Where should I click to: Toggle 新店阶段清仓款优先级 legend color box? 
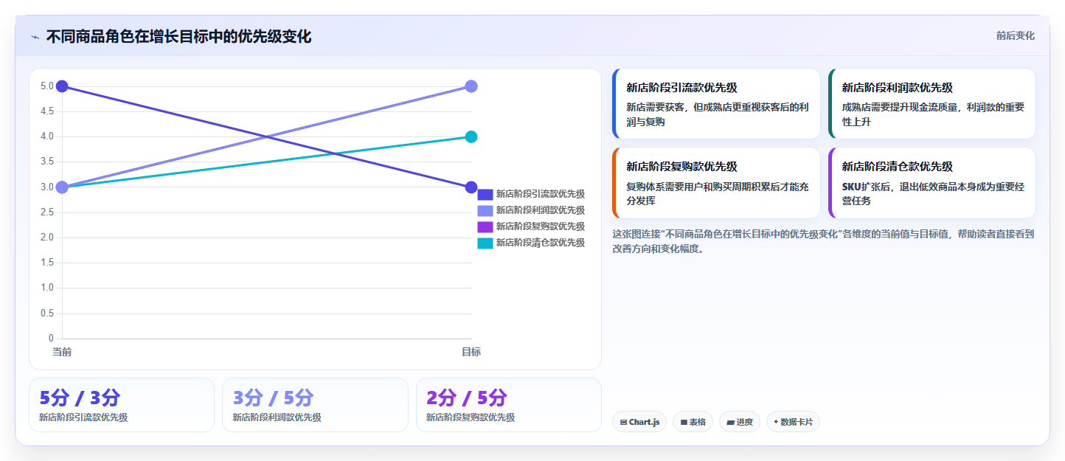(x=485, y=243)
